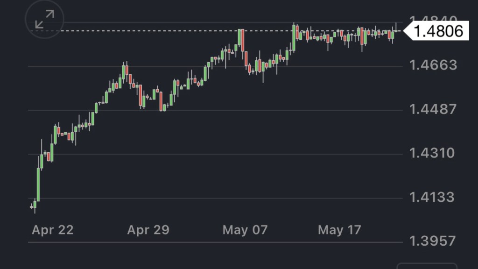Click the expand chart fullscreen icon
Screen dimensions: 478x269
44,20
